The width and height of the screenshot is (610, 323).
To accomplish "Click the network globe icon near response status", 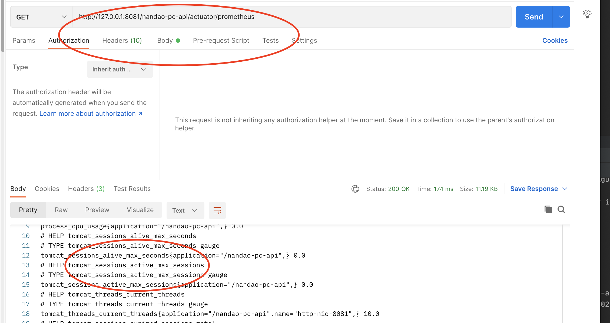I will tap(355, 189).
